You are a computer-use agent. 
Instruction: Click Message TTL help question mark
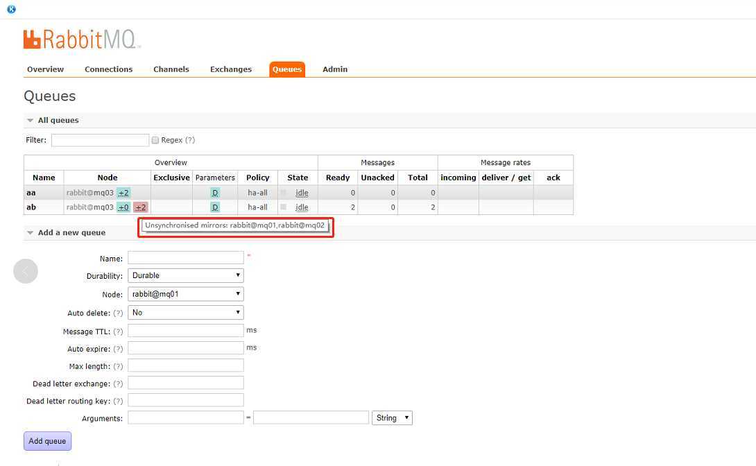click(x=118, y=331)
